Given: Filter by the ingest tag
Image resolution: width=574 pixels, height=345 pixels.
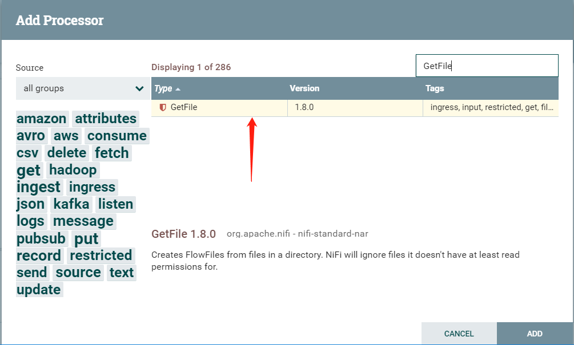Looking at the screenshot, I should point(38,187).
